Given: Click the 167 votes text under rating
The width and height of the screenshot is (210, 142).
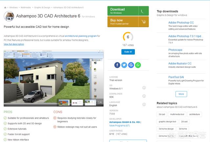Looking at the screenshot, I should click(128, 45).
